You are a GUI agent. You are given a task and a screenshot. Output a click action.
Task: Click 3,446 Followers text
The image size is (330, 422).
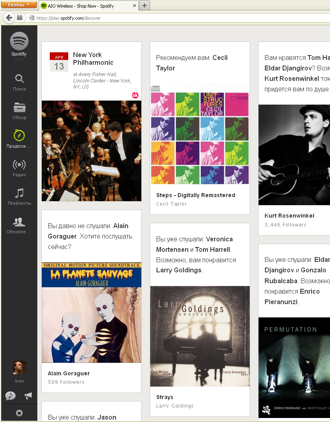pyautogui.click(x=285, y=225)
